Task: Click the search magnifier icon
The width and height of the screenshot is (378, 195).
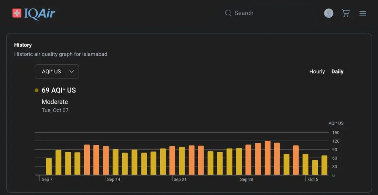Action: [x=228, y=13]
